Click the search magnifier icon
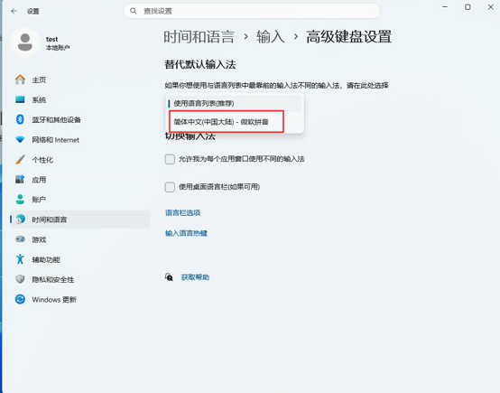The image size is (500, 393). (x=134, y=11)
